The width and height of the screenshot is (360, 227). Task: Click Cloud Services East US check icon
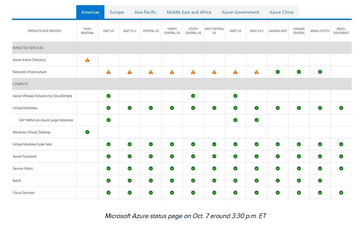109,192
